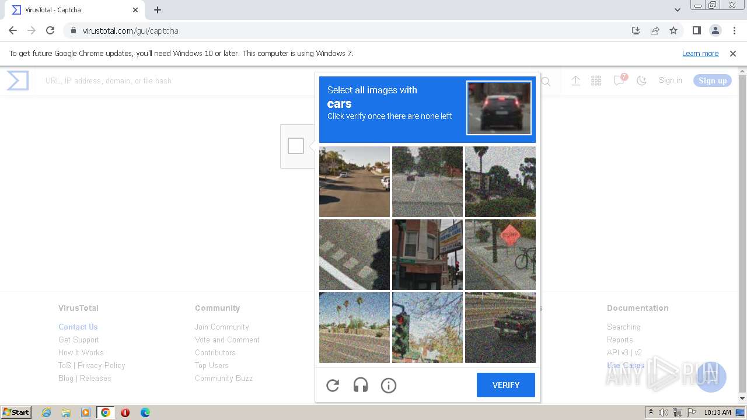The height and width of the screenshot is (420, 747).
Task: Open the Windows Start menu
Action: 16,412
